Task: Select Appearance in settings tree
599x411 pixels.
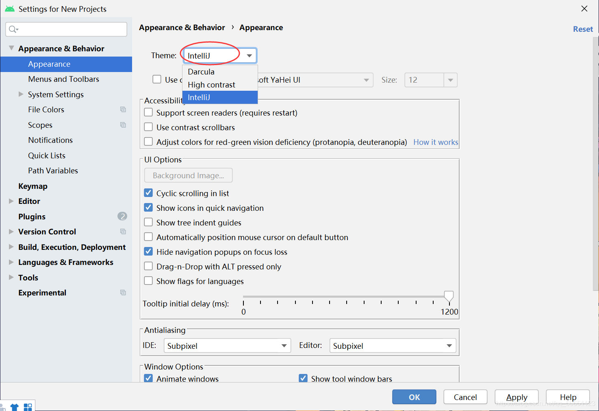Action: point(66,64)
